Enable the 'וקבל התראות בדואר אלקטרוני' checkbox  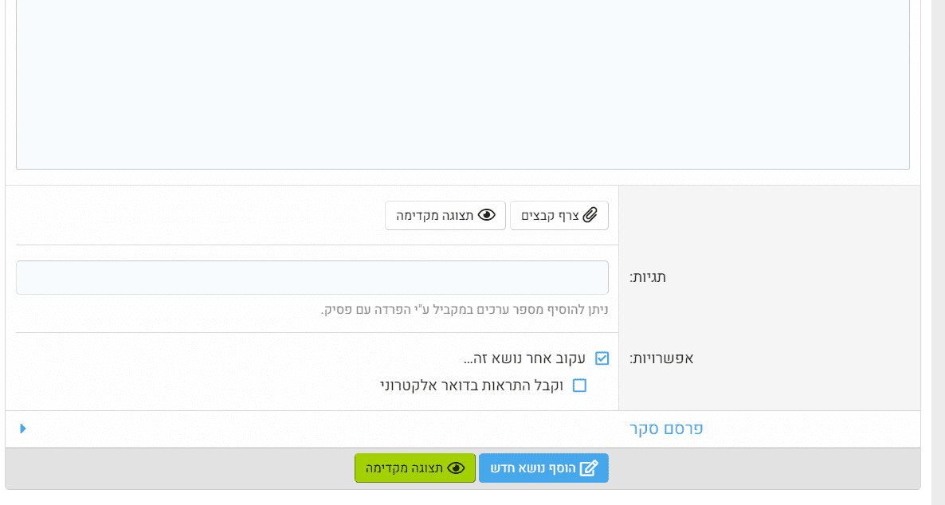coord(579,386)
